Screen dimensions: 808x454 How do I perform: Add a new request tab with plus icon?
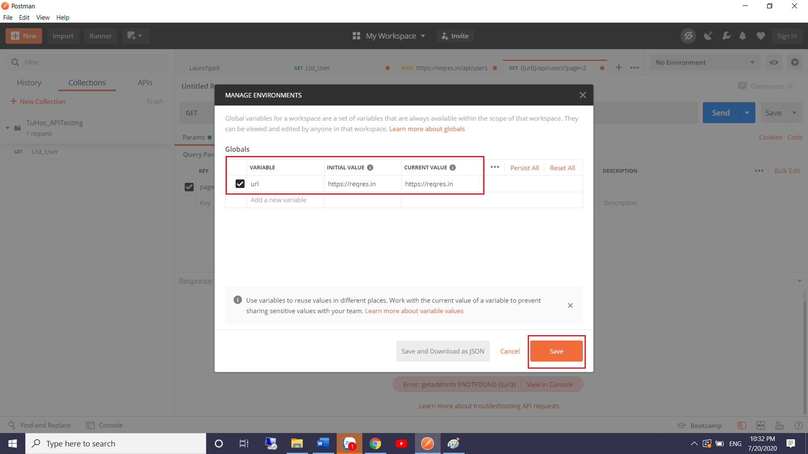(x=618, y=68)
